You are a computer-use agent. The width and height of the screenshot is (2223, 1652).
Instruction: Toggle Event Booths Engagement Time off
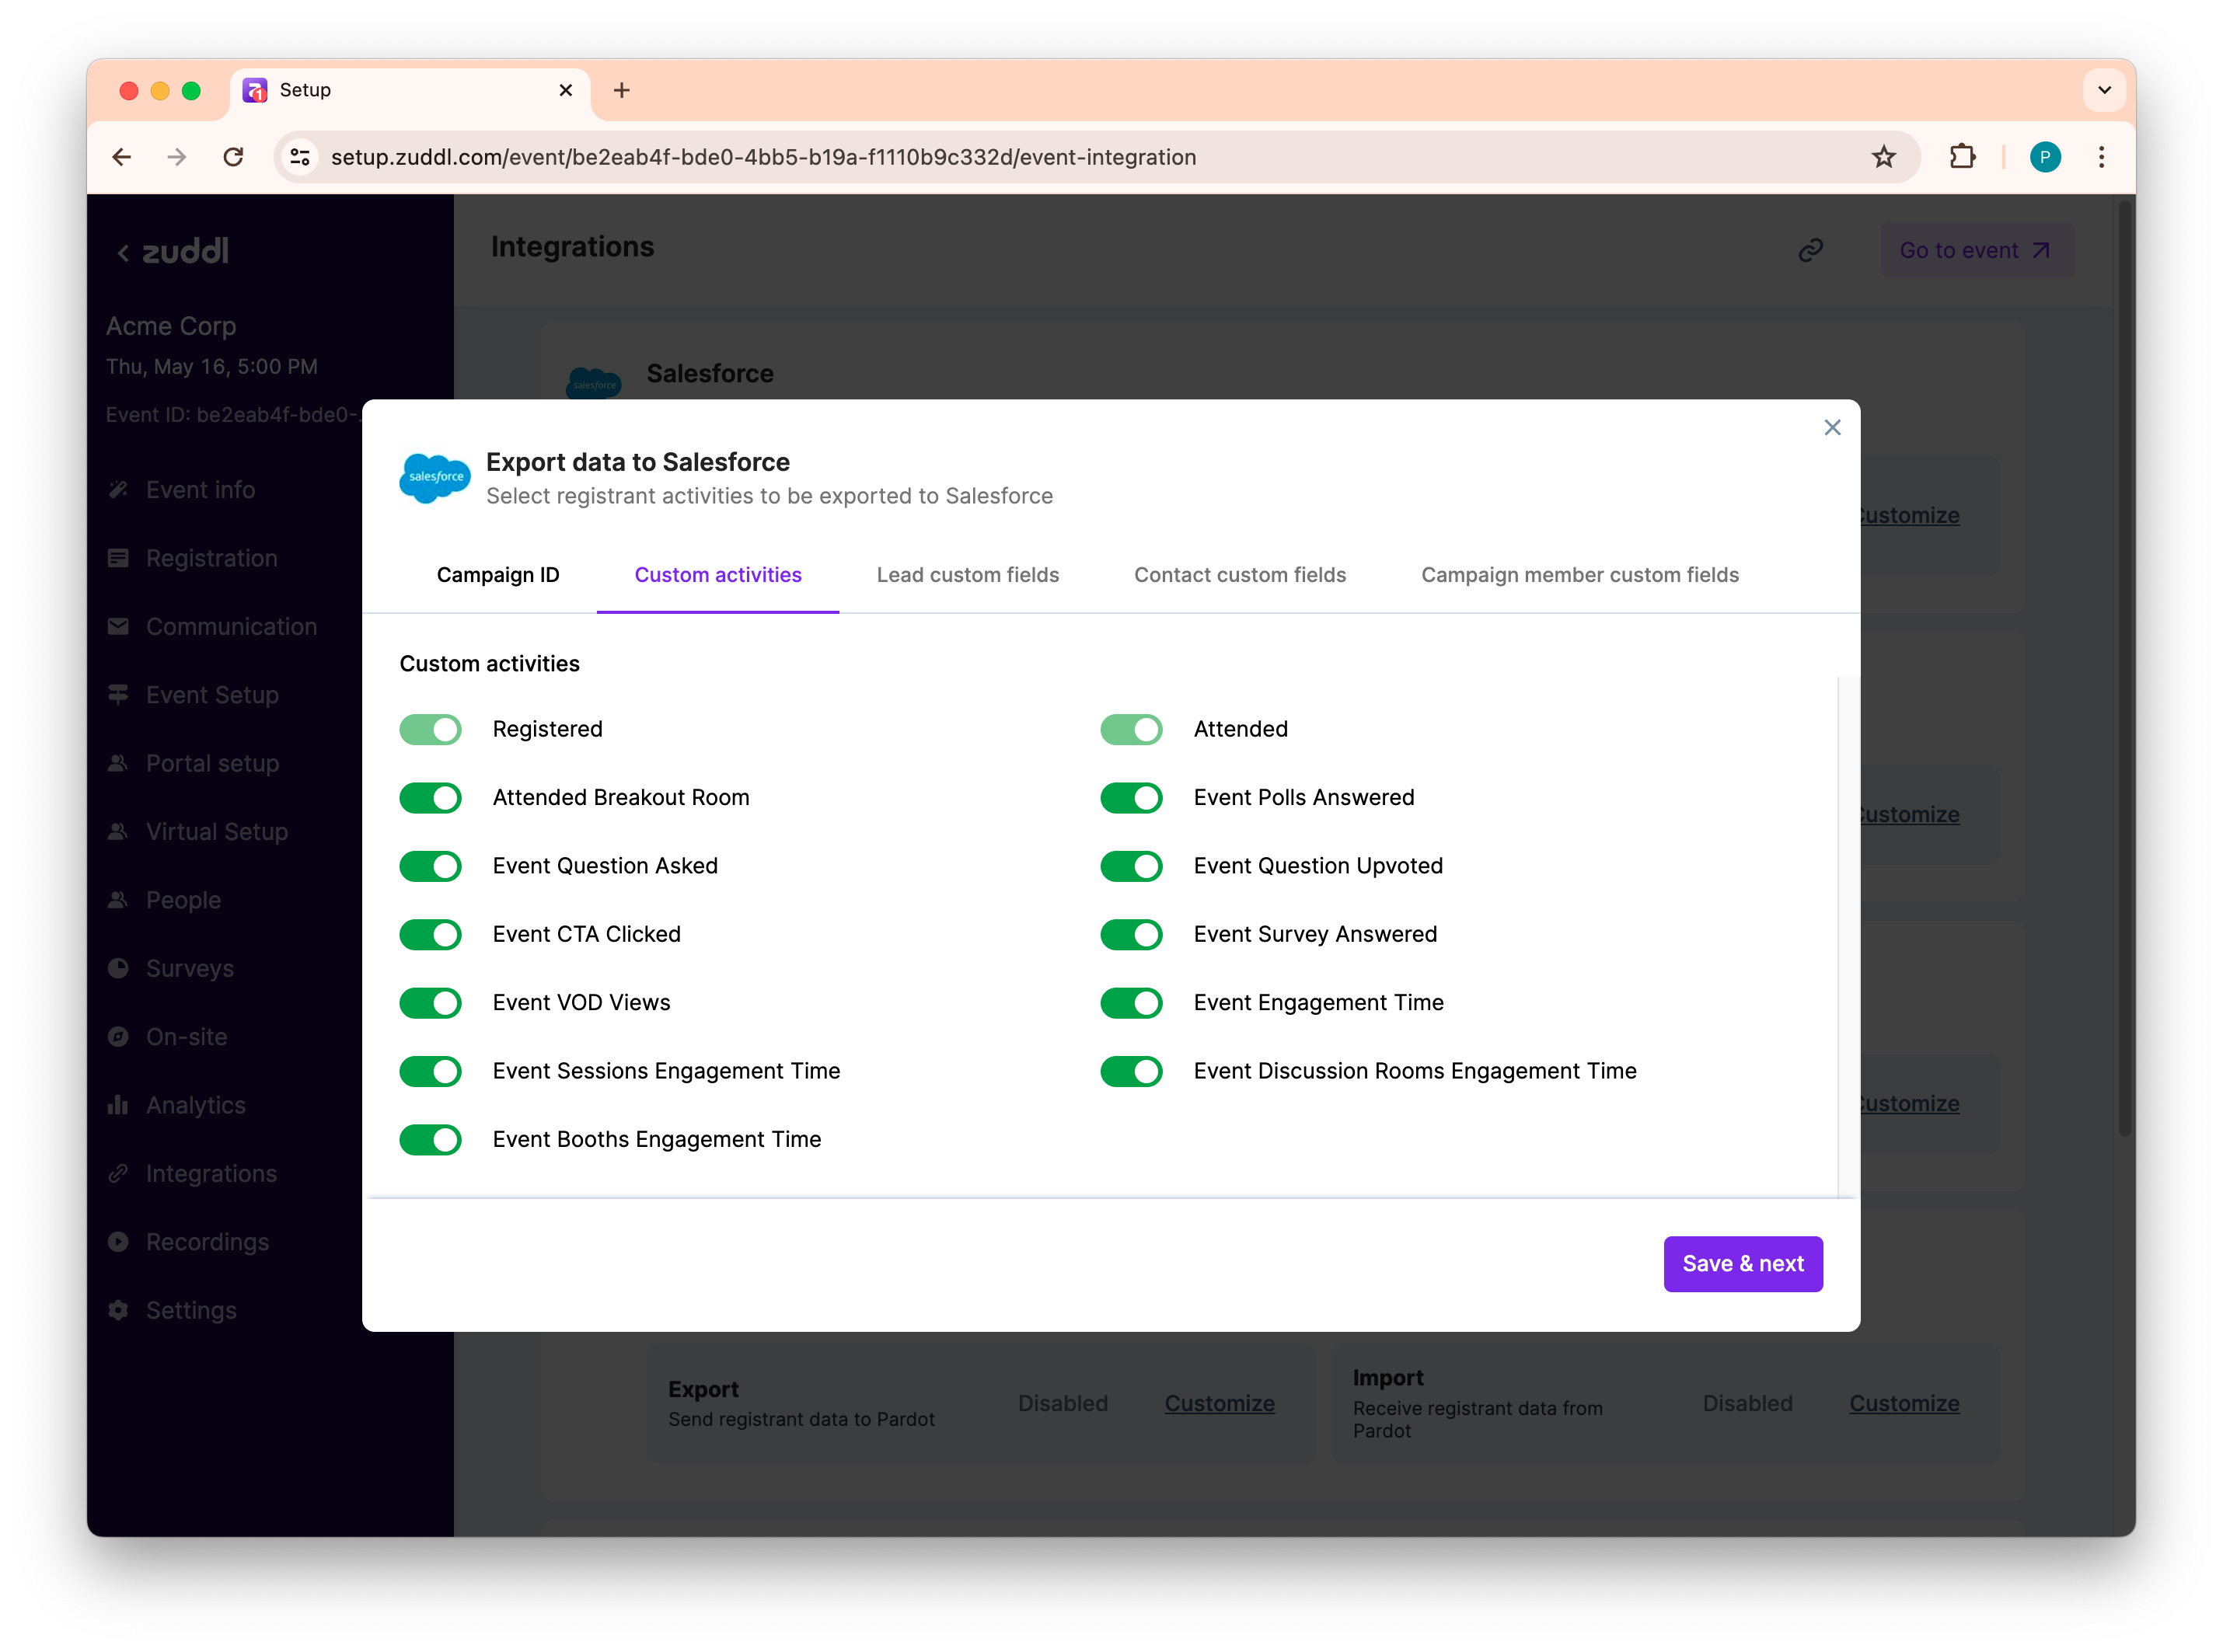431,1140
